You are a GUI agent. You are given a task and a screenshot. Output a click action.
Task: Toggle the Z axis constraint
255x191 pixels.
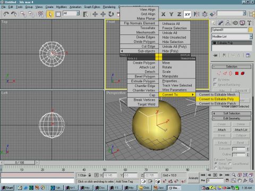coord(179,14)
